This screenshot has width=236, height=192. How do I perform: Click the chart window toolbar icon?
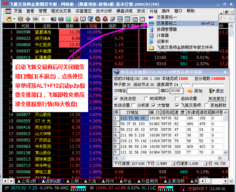coord(135,19)
